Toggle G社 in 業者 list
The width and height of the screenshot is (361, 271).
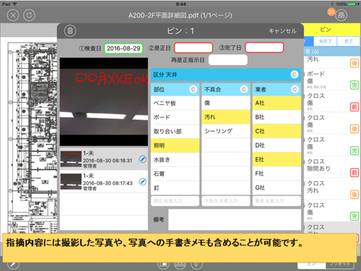(277, 188)
